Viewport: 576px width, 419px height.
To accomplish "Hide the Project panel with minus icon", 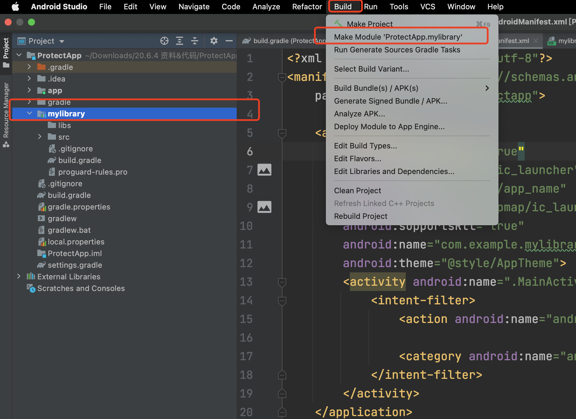I will (x=229, y=41).
